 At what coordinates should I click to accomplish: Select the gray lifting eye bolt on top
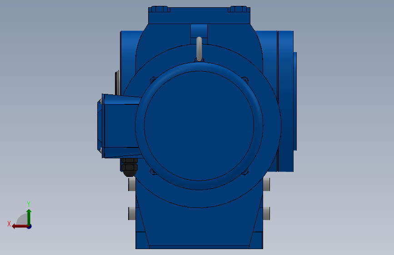pyautogui.click(x=199, y=49)
